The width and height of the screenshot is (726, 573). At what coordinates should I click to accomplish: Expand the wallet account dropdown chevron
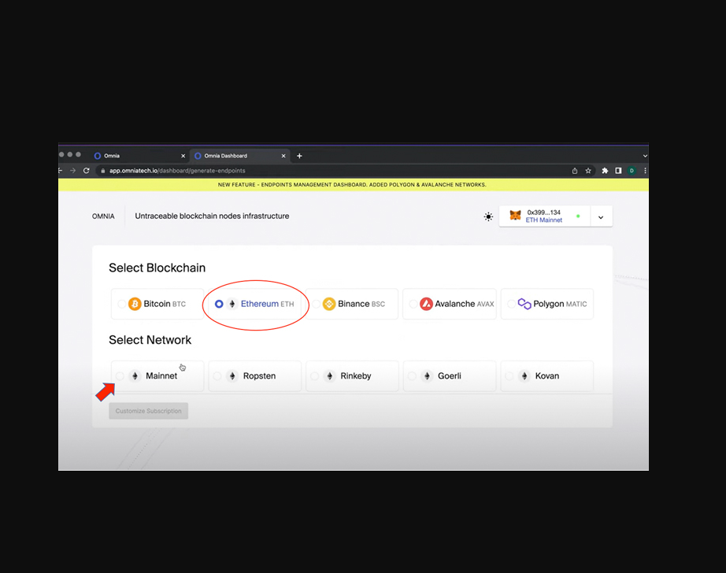click(x=601, y=217)
